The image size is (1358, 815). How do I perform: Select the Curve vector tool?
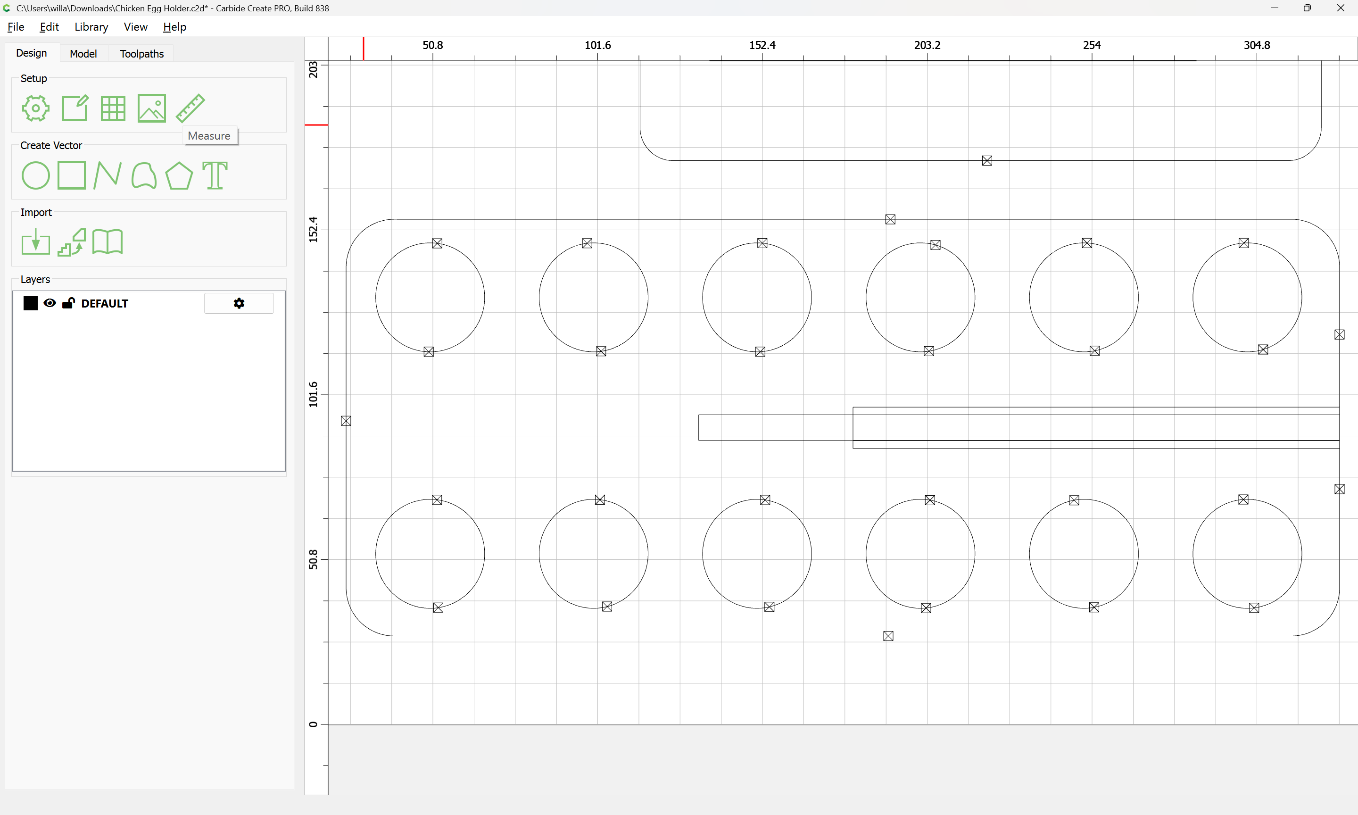click(x=144, y=176)
